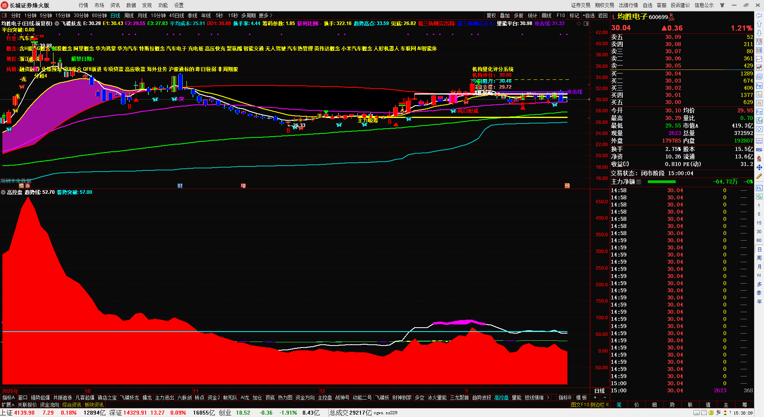Image resolution: width=764 pixels, height=417 pixels.
Task: Select the 飞碟妖龙 indicator tab
Action: click(130, 398)
